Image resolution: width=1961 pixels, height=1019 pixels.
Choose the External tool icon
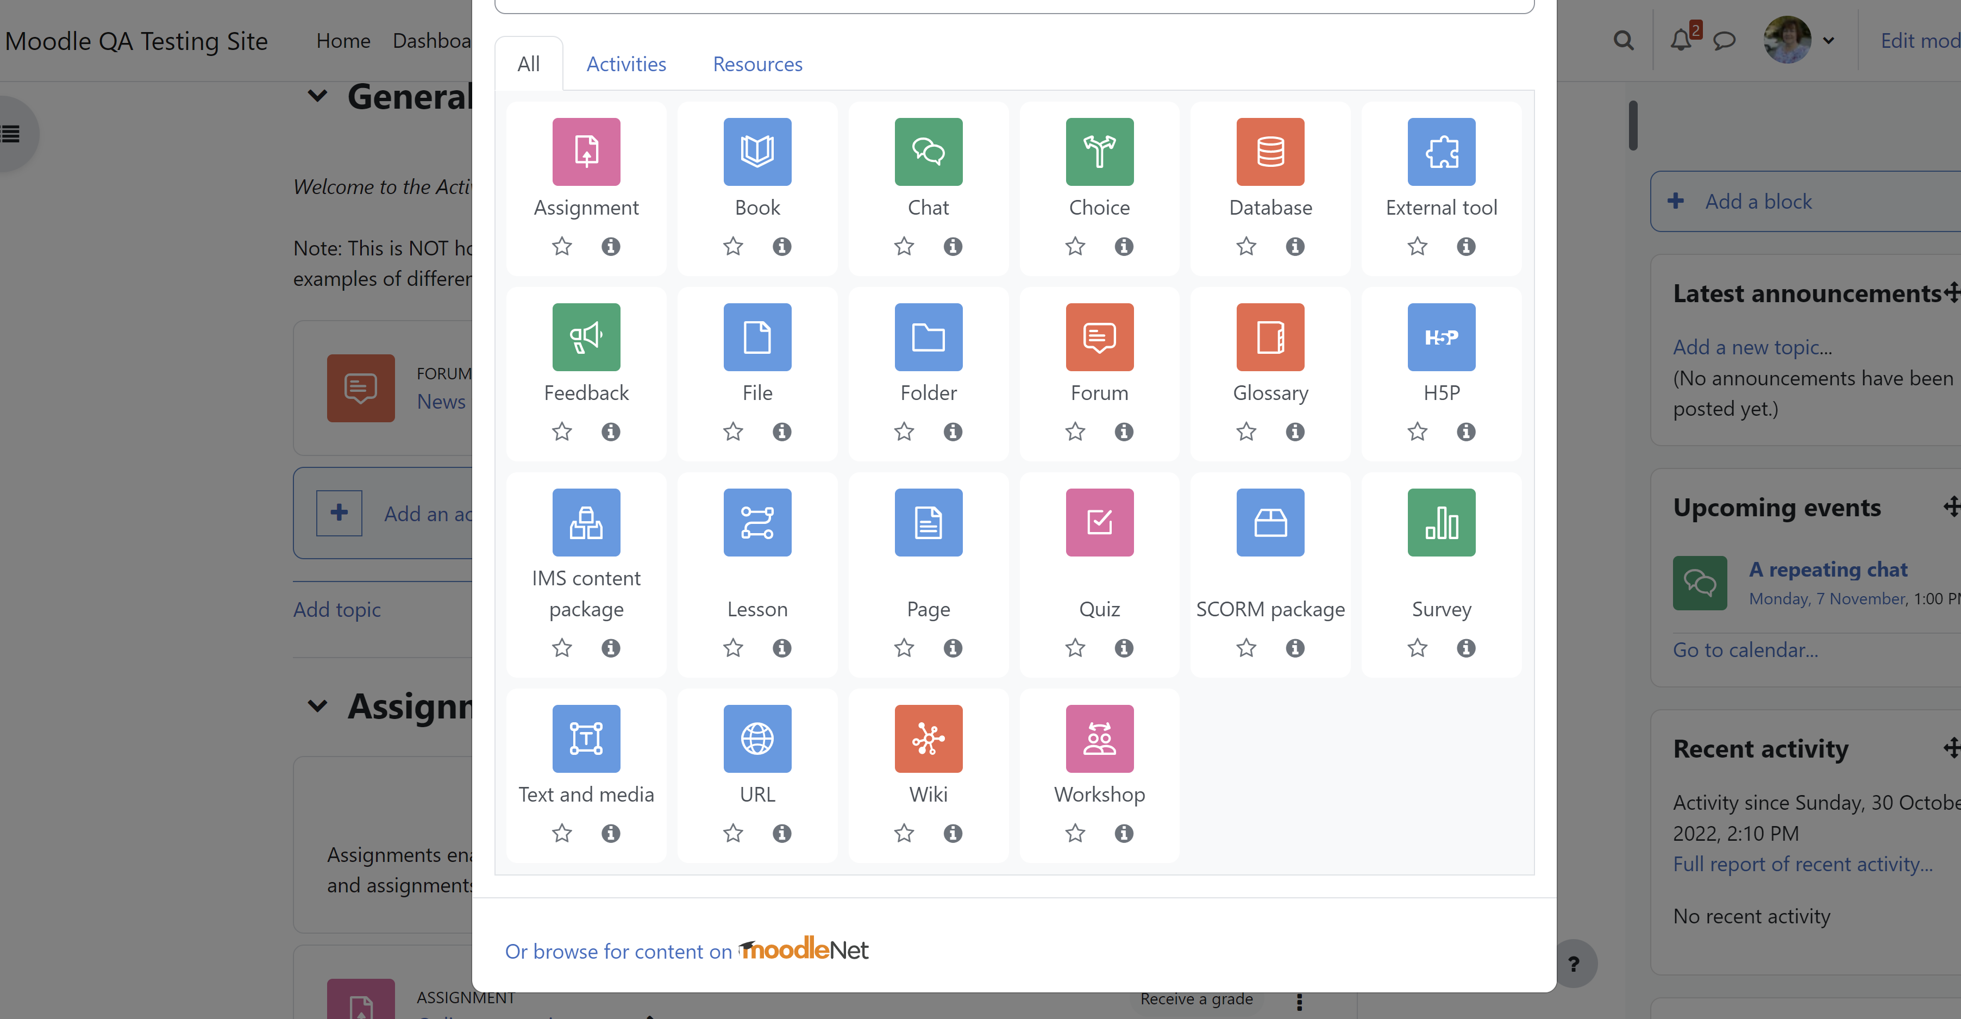(x=1442, y=152)
